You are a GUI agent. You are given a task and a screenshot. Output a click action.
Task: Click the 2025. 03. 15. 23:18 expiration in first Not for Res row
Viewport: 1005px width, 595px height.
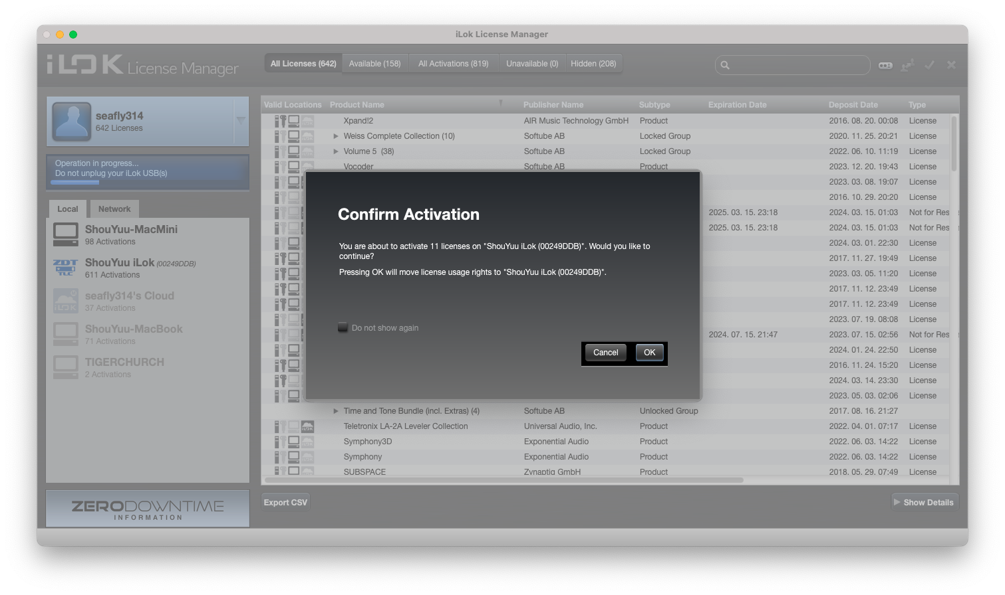pos(743,212)
